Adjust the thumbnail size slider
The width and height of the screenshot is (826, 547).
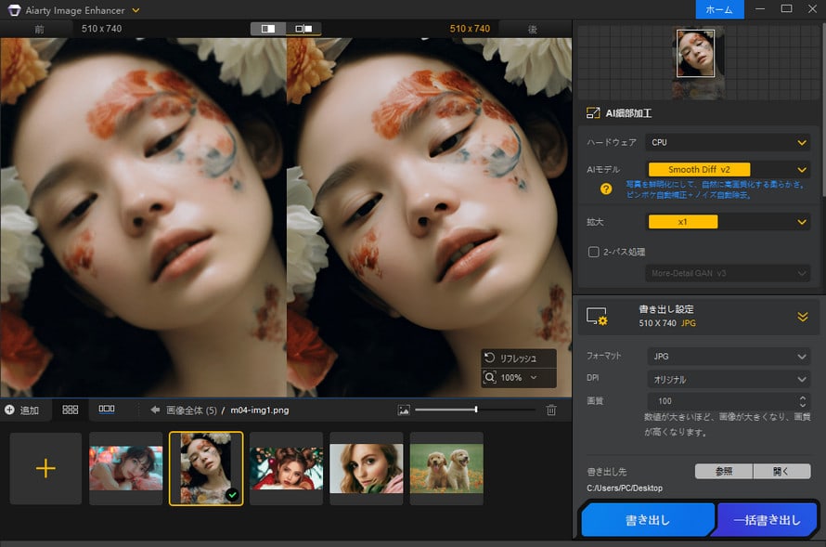(475, 409)
